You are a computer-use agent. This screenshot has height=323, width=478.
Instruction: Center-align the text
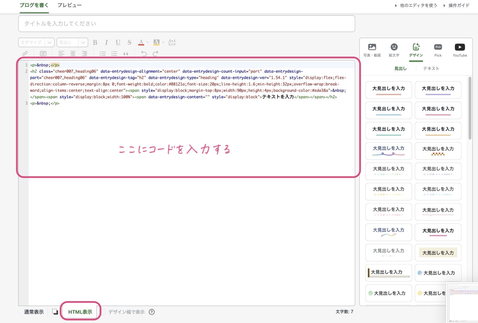(73, 53)
